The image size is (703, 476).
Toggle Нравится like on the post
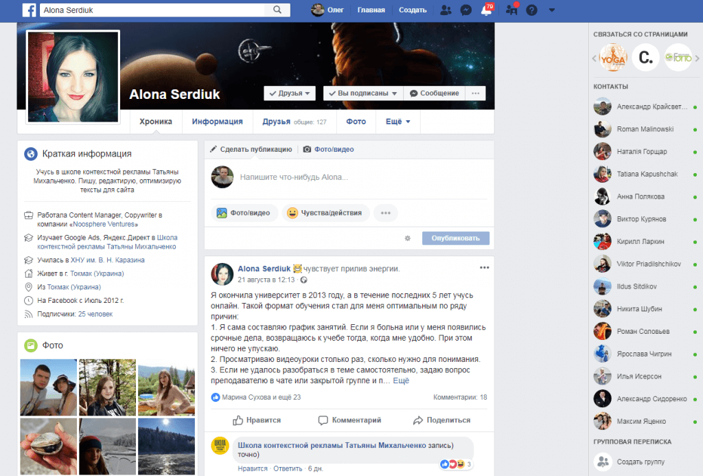click(x=257, y=420)
